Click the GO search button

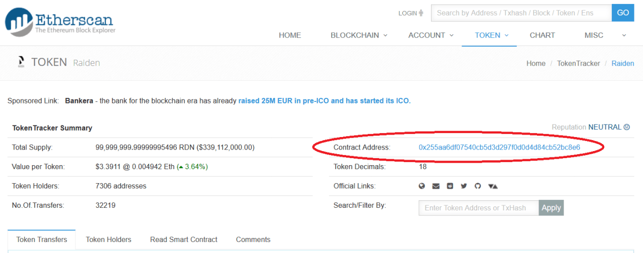coord(623,13)
